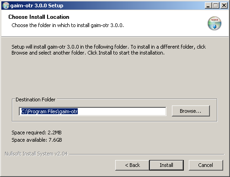Close the gaim-otr Setup window

(224, 6)
